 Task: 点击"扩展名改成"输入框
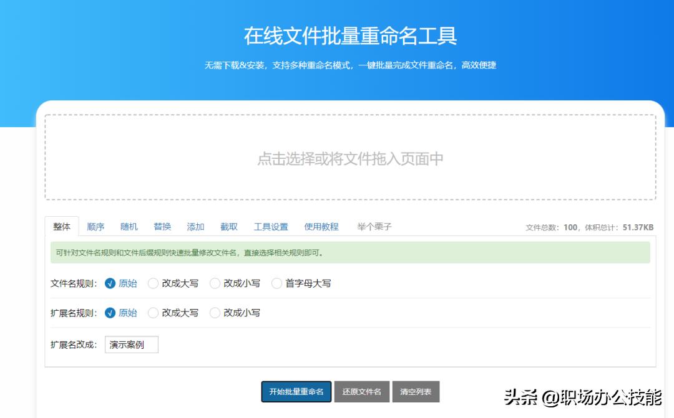tap(131, 344)
